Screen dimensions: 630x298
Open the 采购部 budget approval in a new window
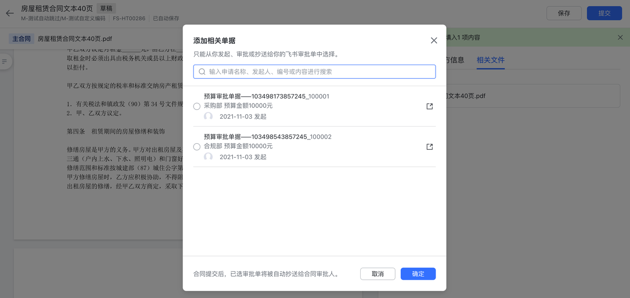pyautogui.click(x=429, y=106)
